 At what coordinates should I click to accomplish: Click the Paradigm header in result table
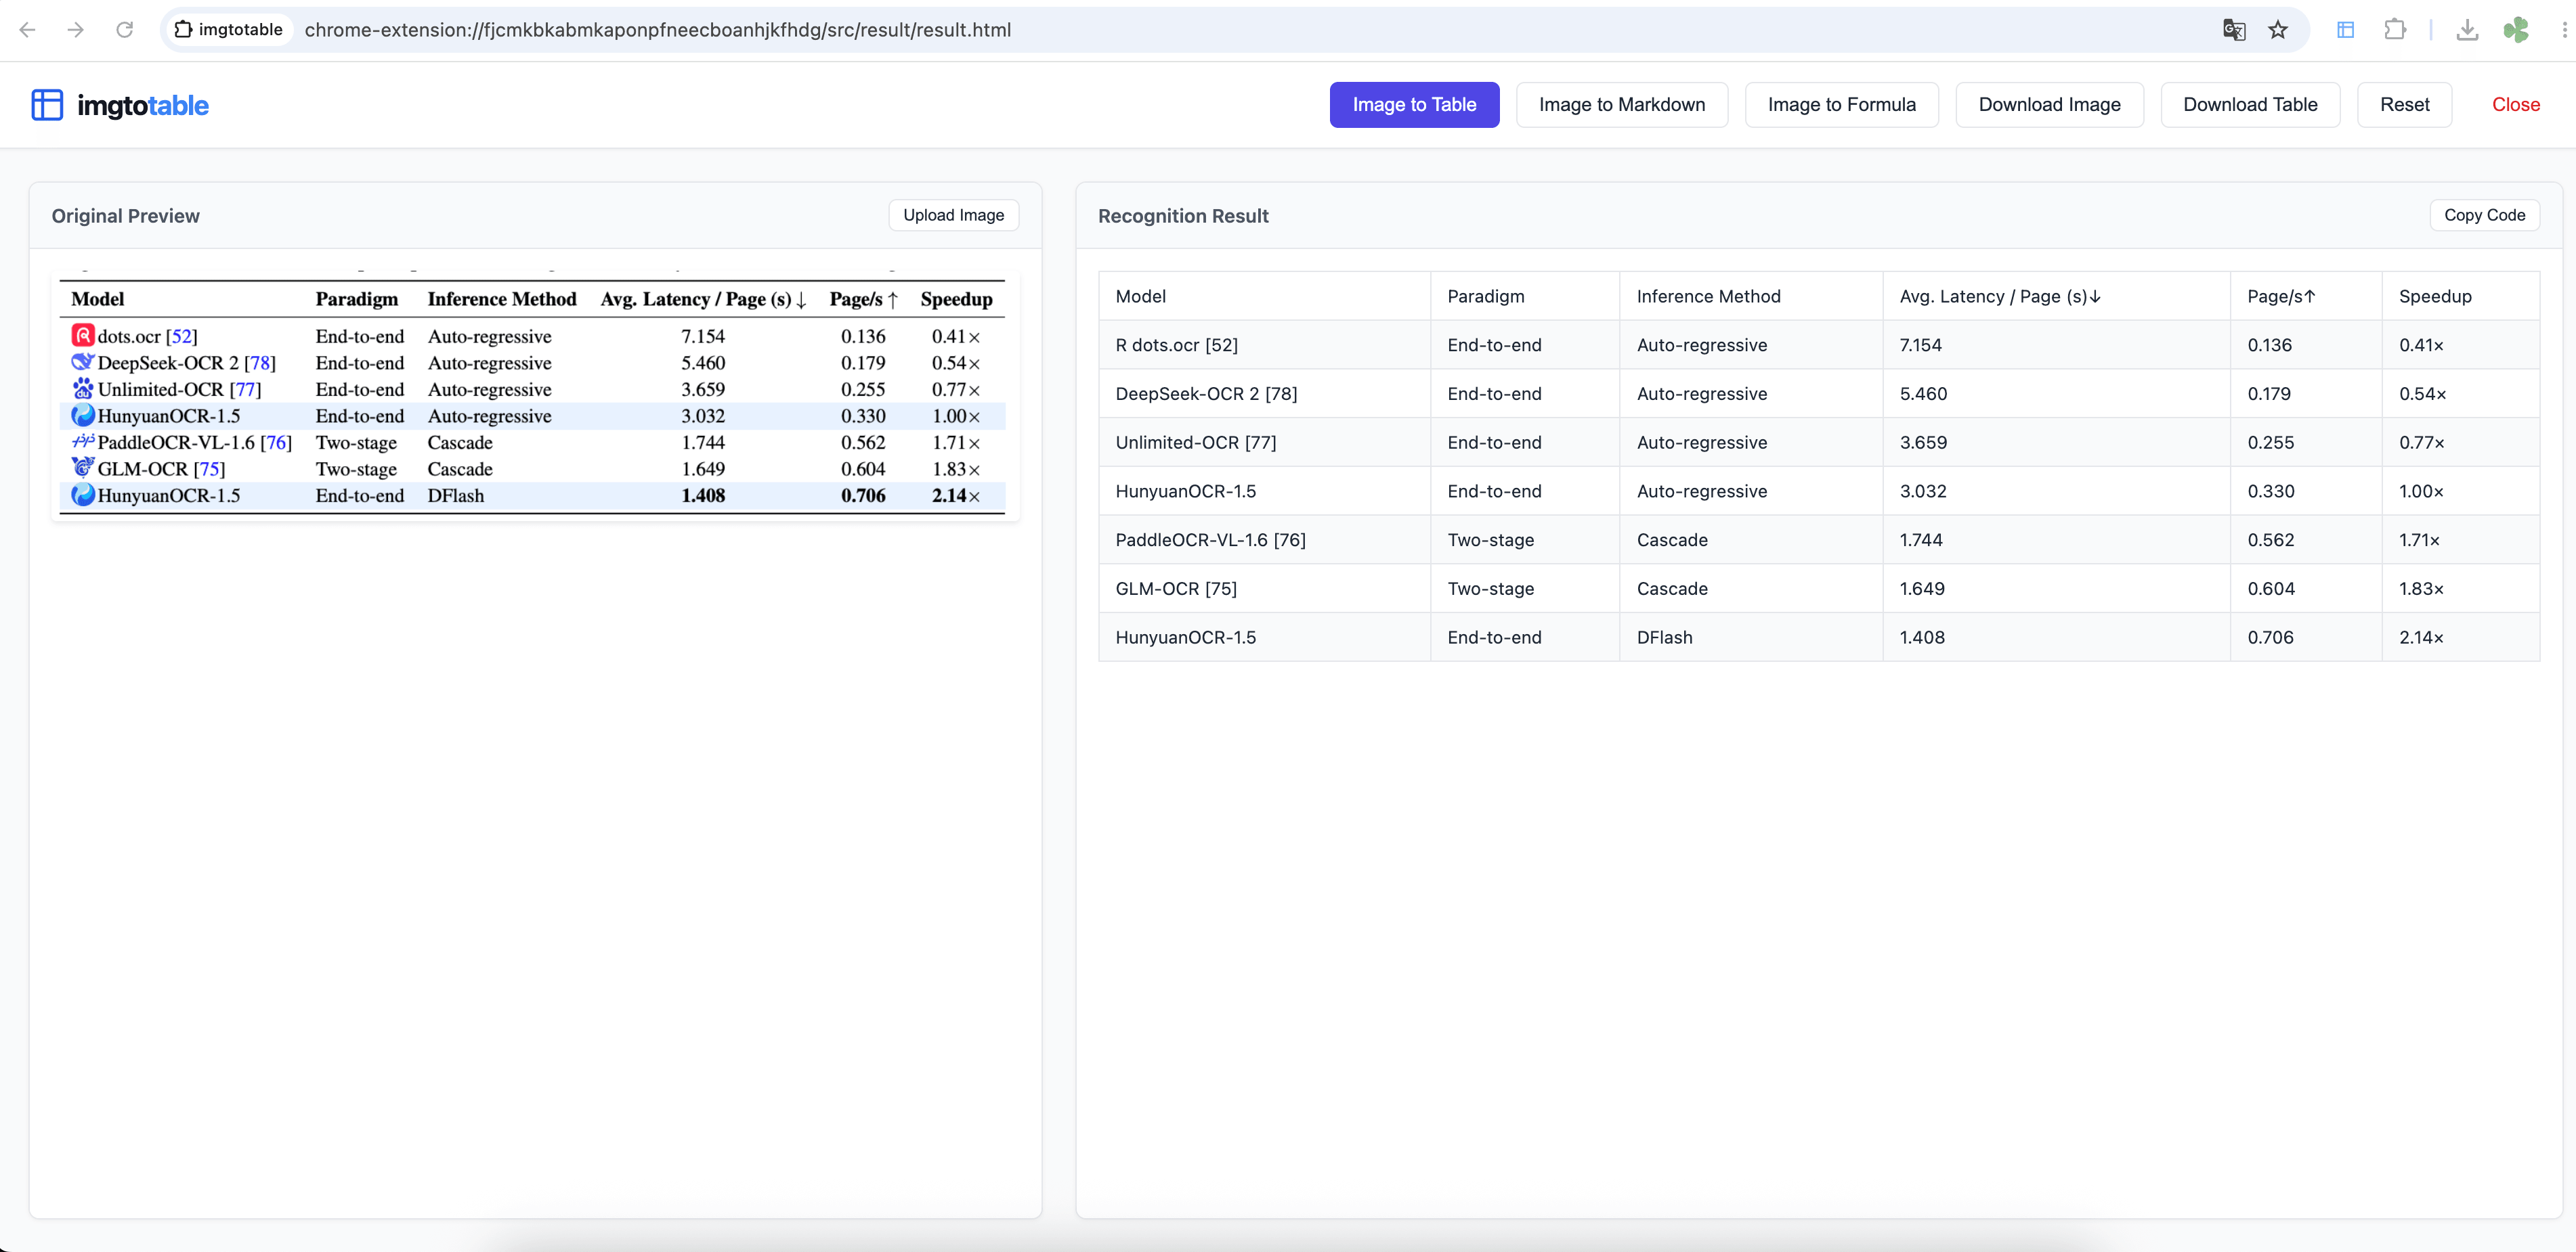(x=1525, y=297)
